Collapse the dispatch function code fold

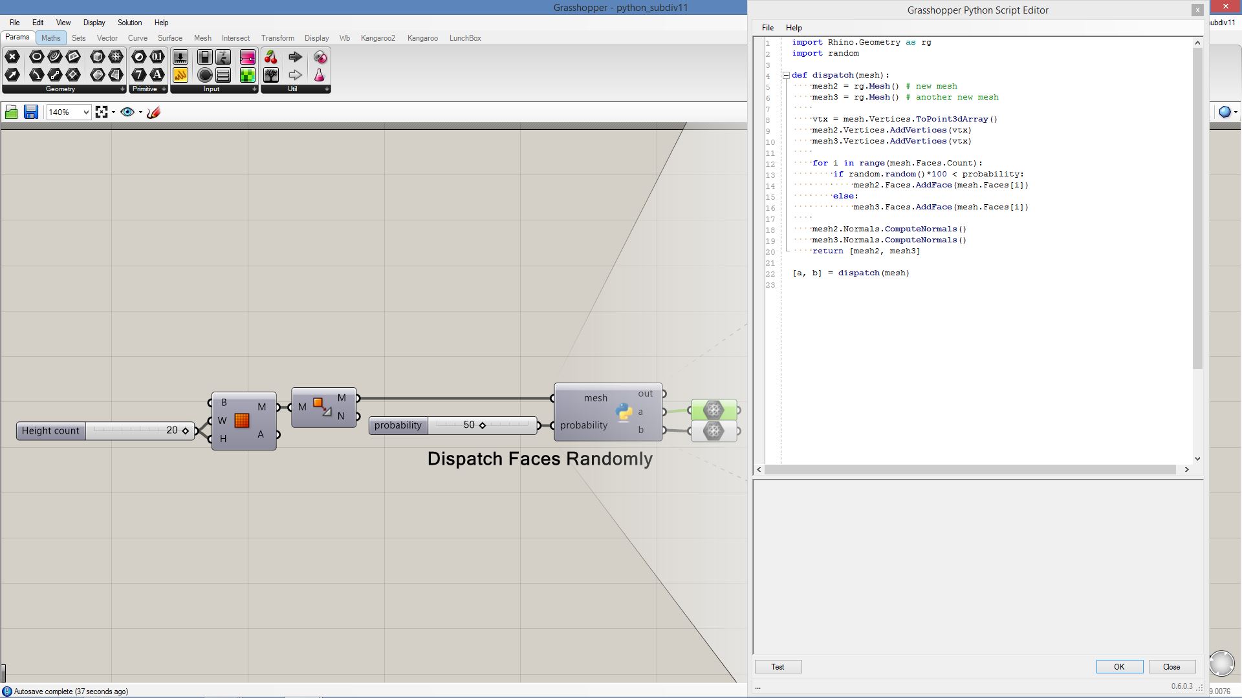pyautogui.click(x=786, y=75)
